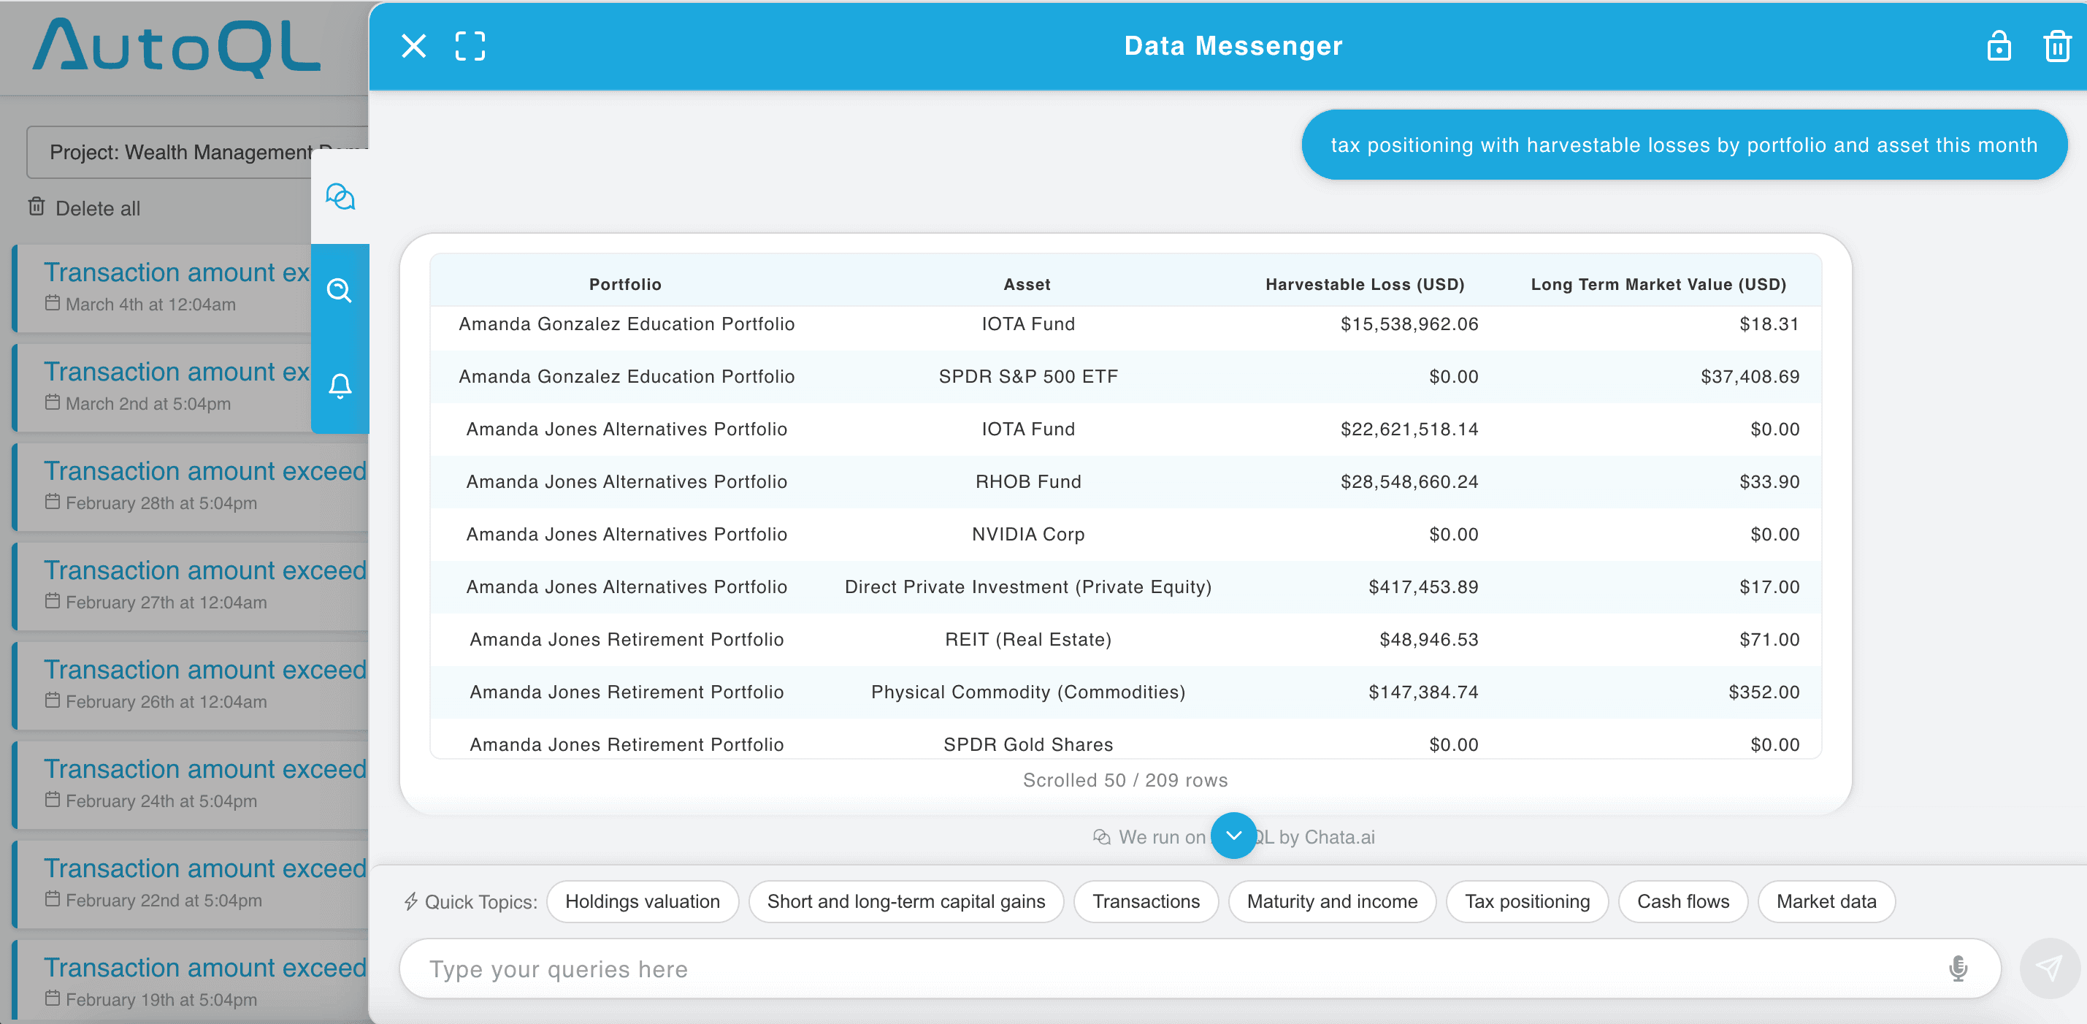
Task: Open the Notifications bell tab
Action: [340, 386]
